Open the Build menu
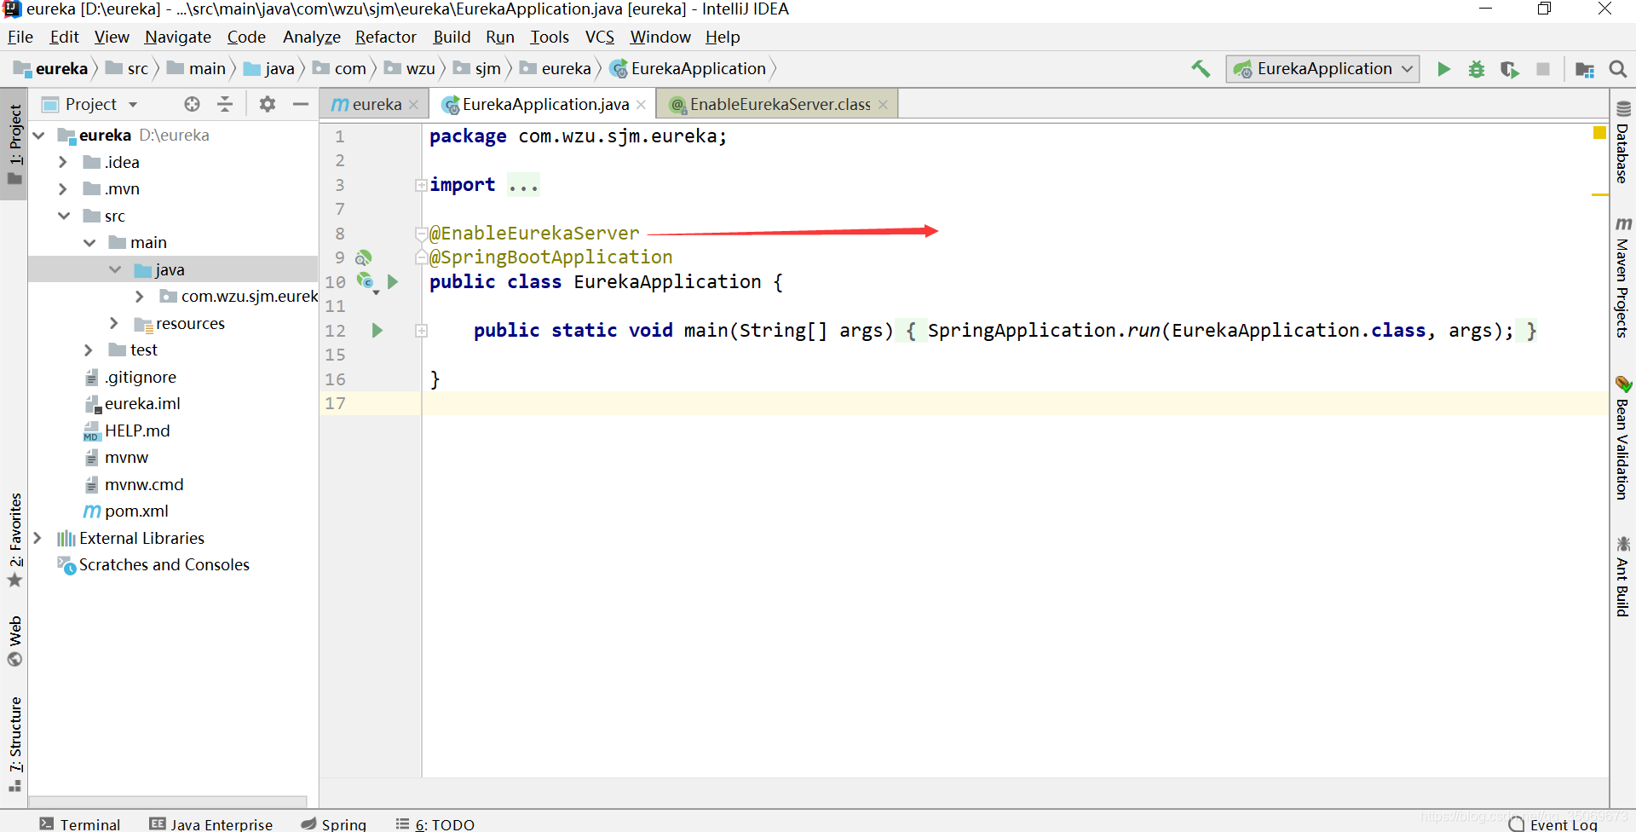Screen dimensions: 1636x832 [452, 37]
